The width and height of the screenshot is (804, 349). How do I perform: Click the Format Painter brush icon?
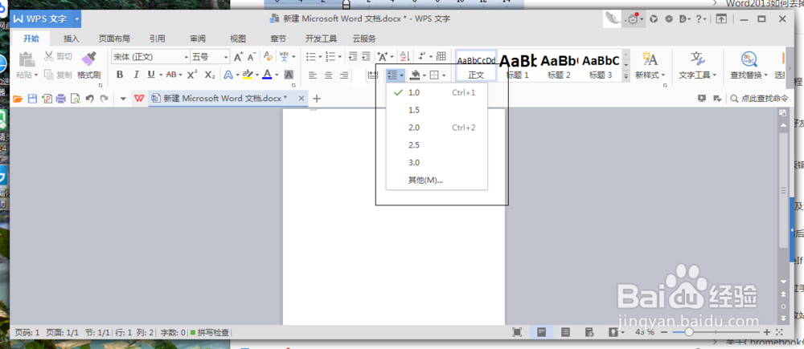click(x=88, y=59)
